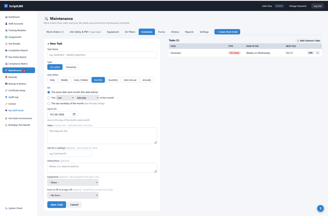Click the Staff Accounts sidebar icon
The height and width of the screenshot is (216, 328).
coord(6,24)
